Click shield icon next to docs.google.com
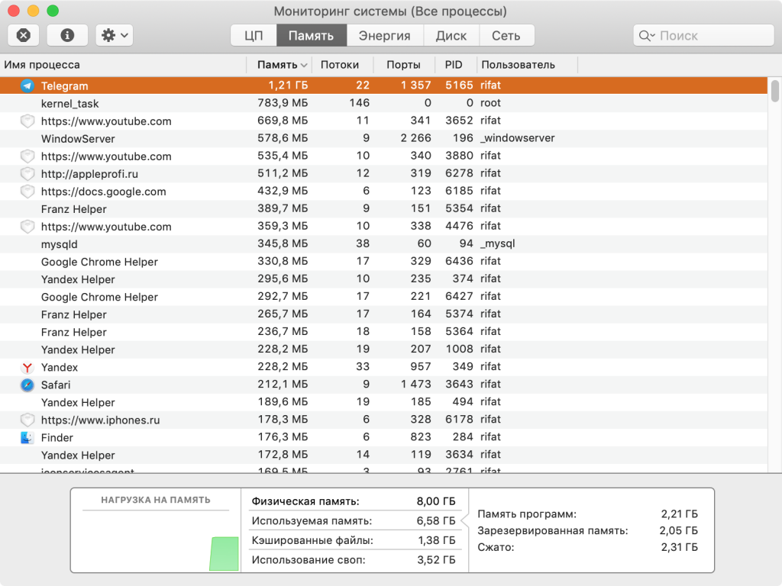 click(27, 192)
